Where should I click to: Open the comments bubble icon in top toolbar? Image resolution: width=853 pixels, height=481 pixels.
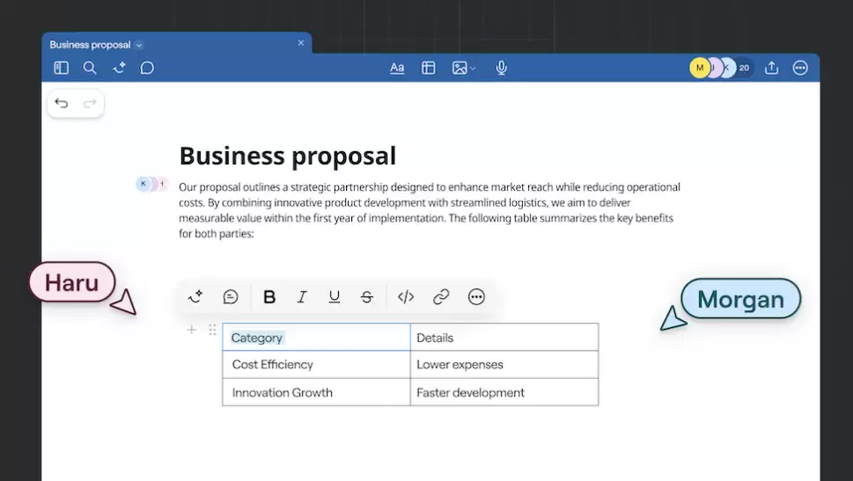[147, 68]
